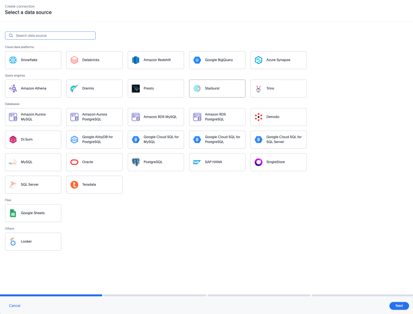
Task: Click the Azure Synapse icon
Action: [258, 60]
